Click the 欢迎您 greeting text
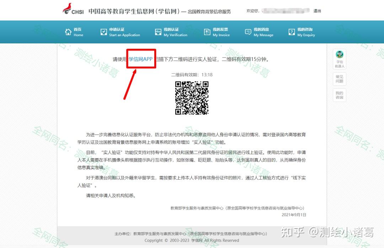 pos(253,11)
